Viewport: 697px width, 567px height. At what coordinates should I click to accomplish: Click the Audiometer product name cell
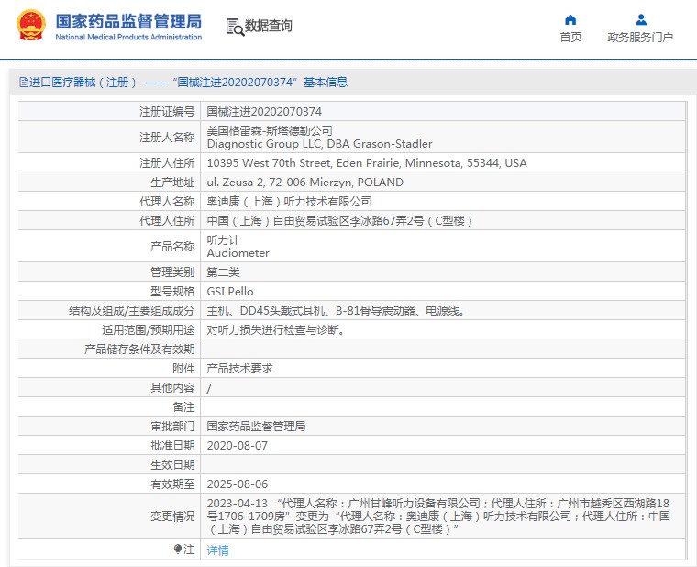(x=238, y=252)
